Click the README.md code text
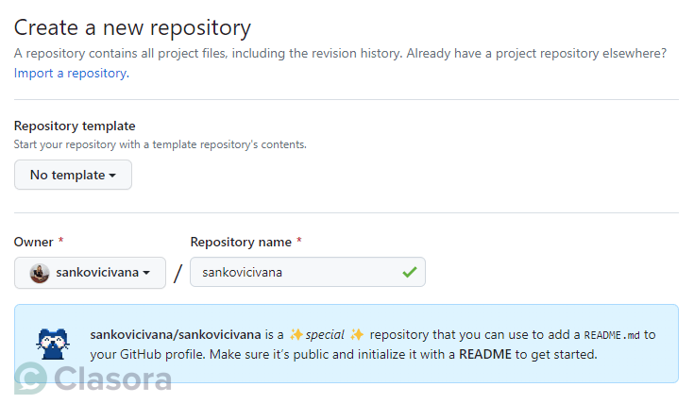 [613, 335]
